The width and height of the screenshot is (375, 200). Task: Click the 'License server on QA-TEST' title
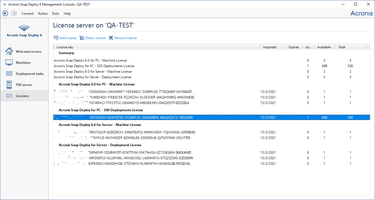94,26
